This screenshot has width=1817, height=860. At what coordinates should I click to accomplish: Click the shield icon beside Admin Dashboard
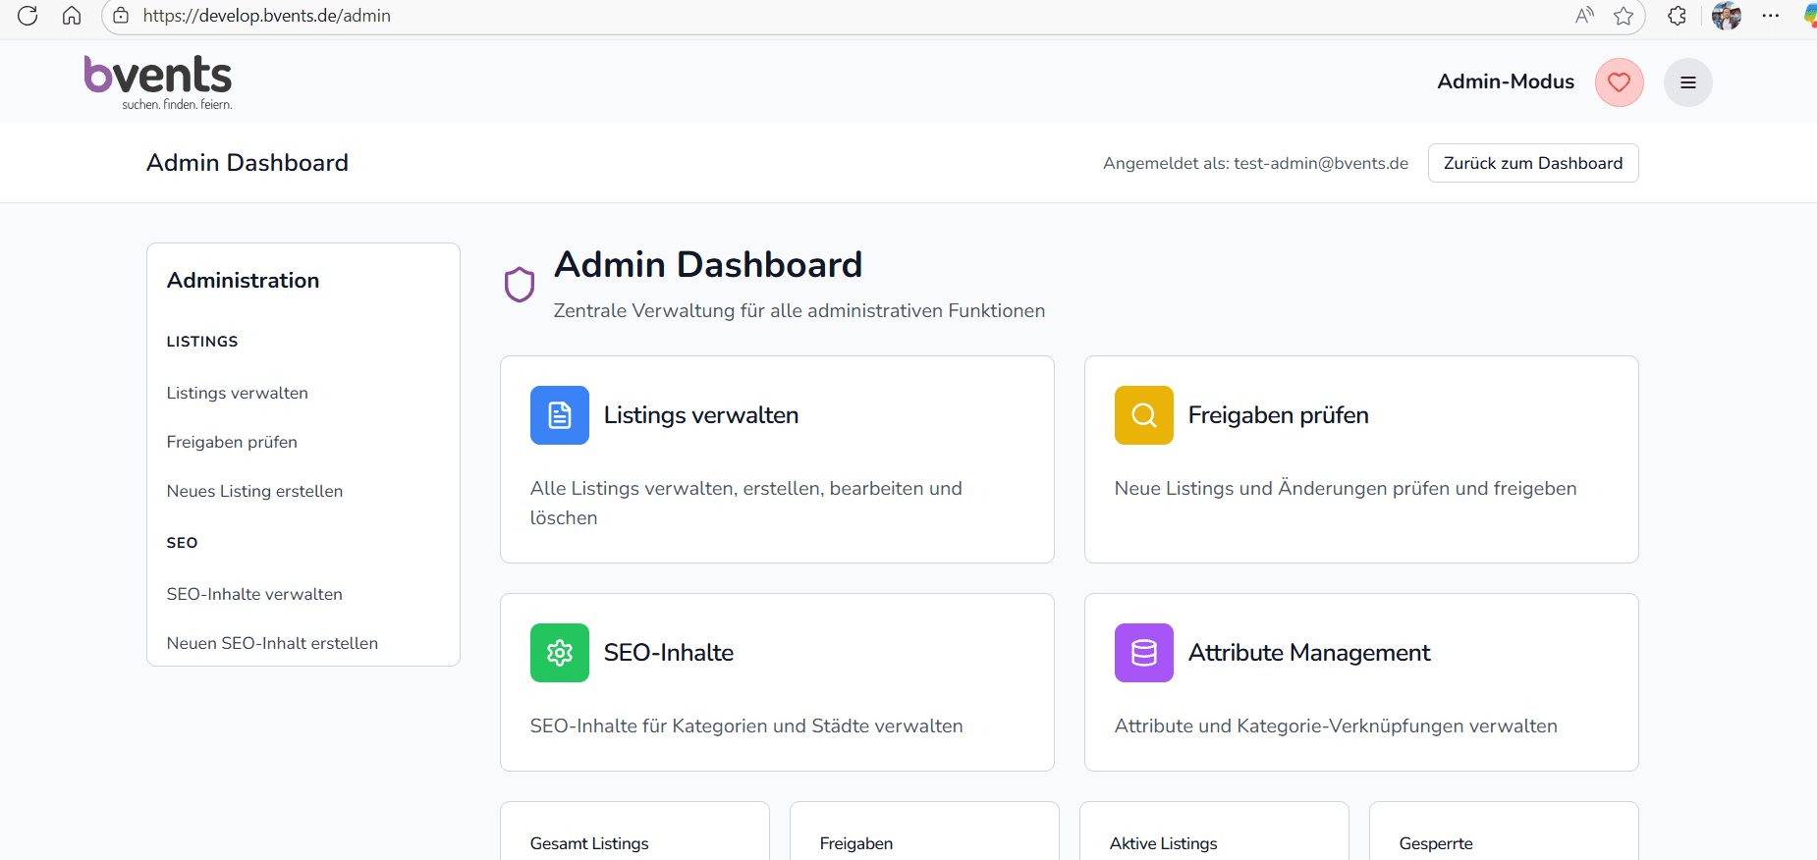pyautogui.click(x=520, y=285)
